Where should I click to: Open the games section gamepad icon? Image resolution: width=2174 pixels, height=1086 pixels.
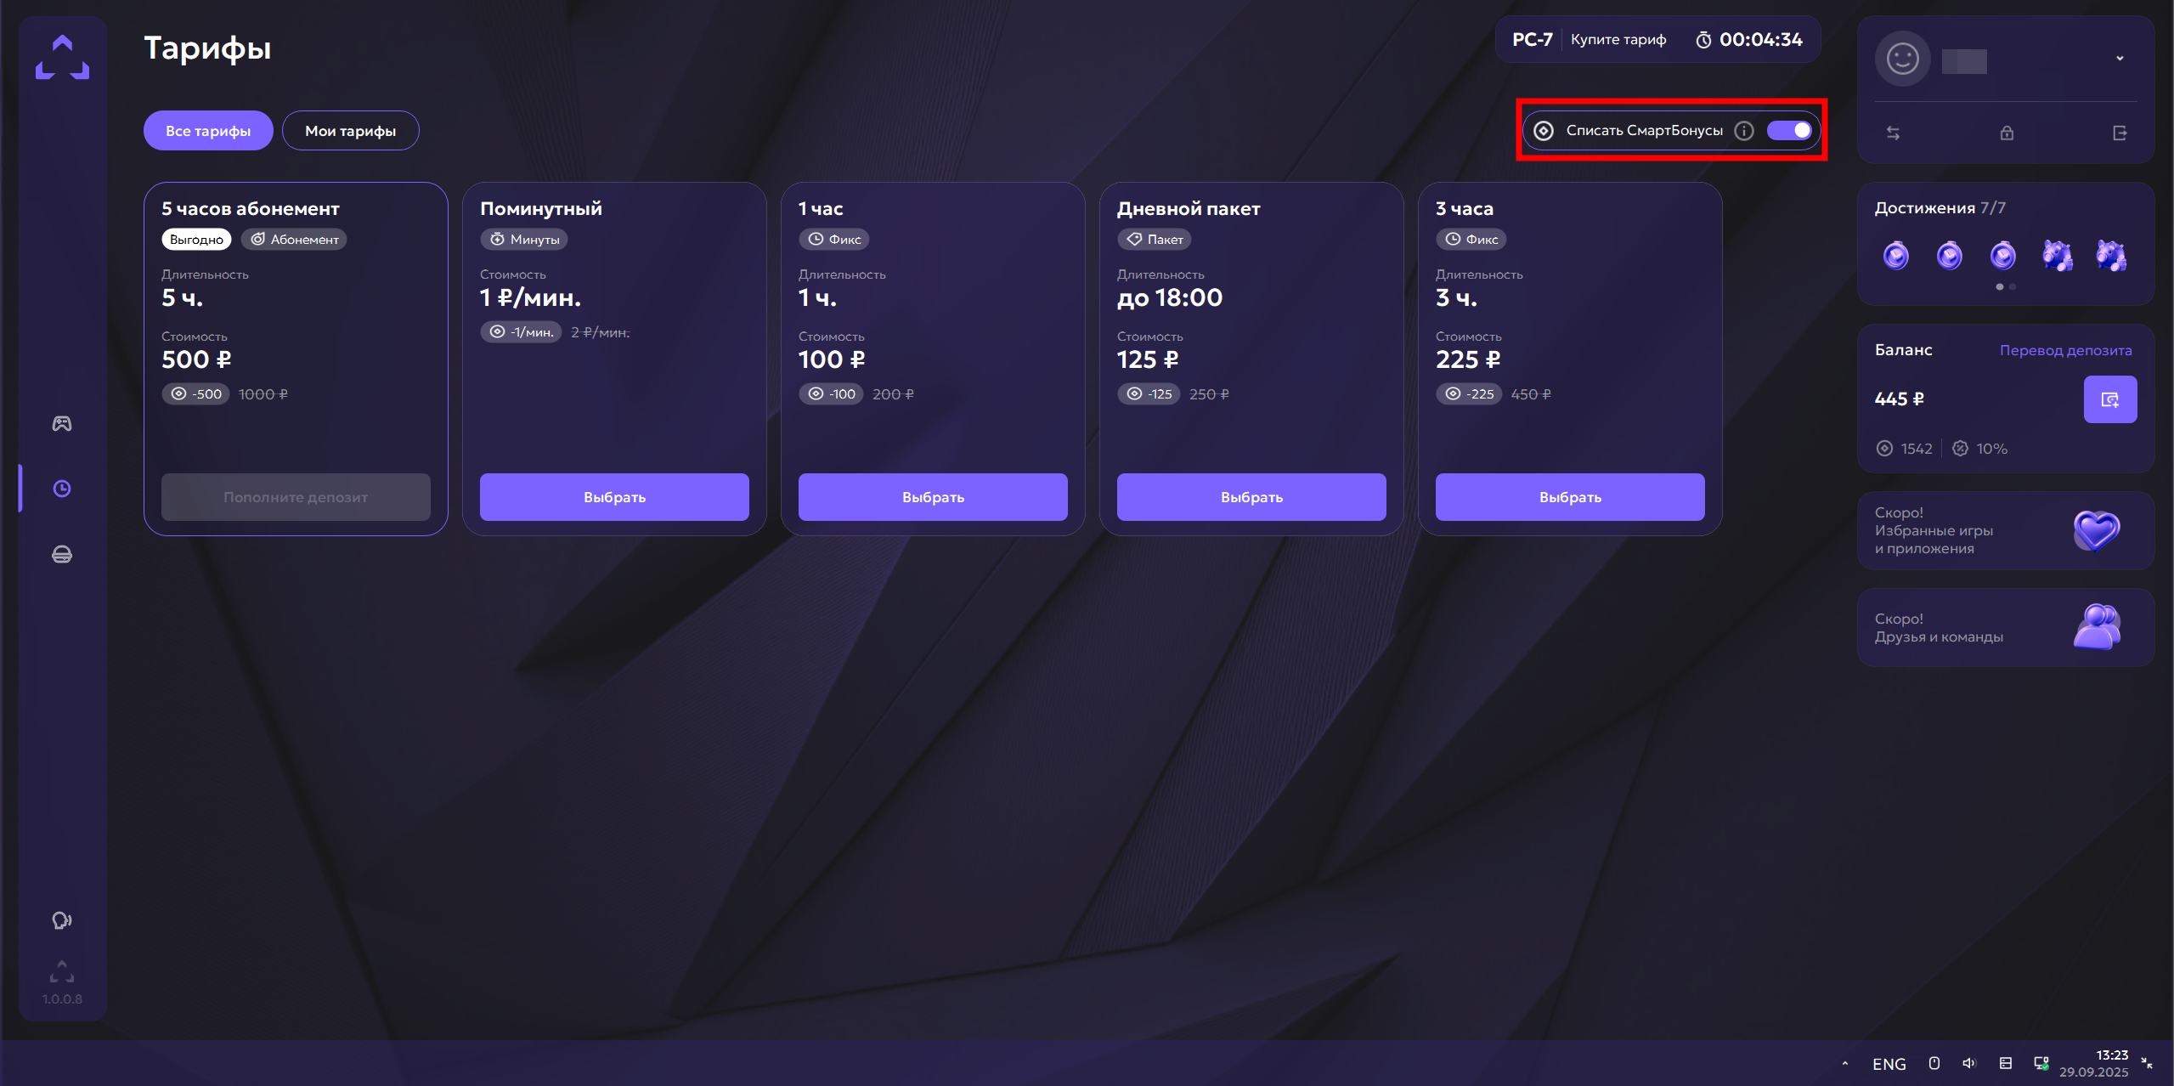click(x=62, y=423)
